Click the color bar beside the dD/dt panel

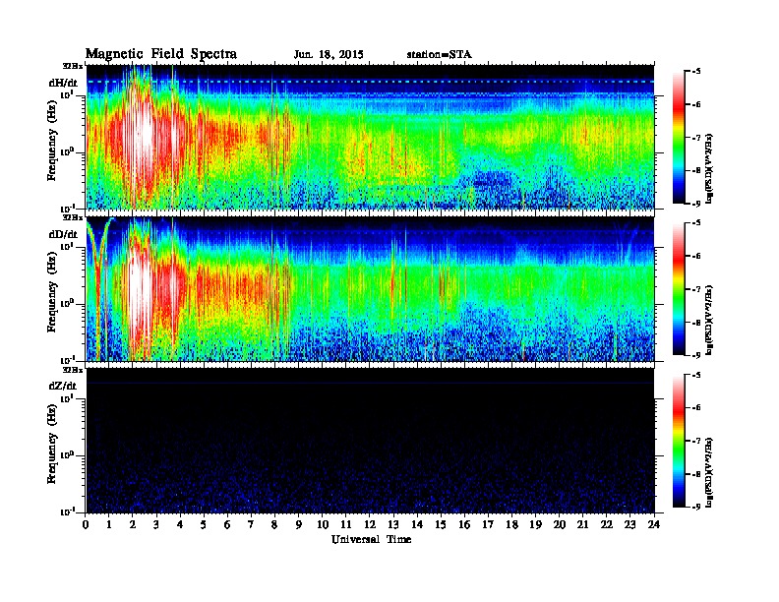click(678, 289)
